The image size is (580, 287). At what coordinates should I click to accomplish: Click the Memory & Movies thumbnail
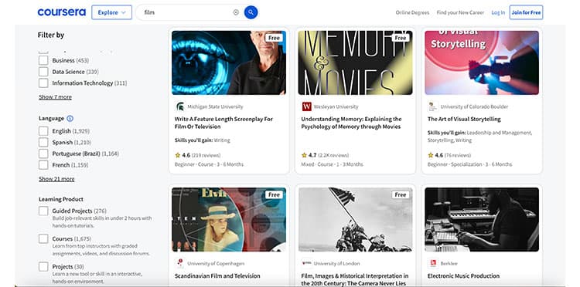point(355,62)
